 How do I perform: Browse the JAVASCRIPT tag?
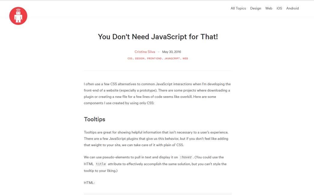172,58
